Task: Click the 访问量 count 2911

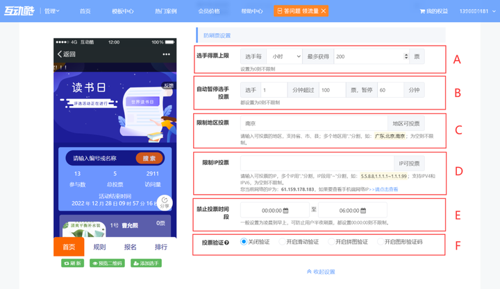Action: [x=152, y=174]
